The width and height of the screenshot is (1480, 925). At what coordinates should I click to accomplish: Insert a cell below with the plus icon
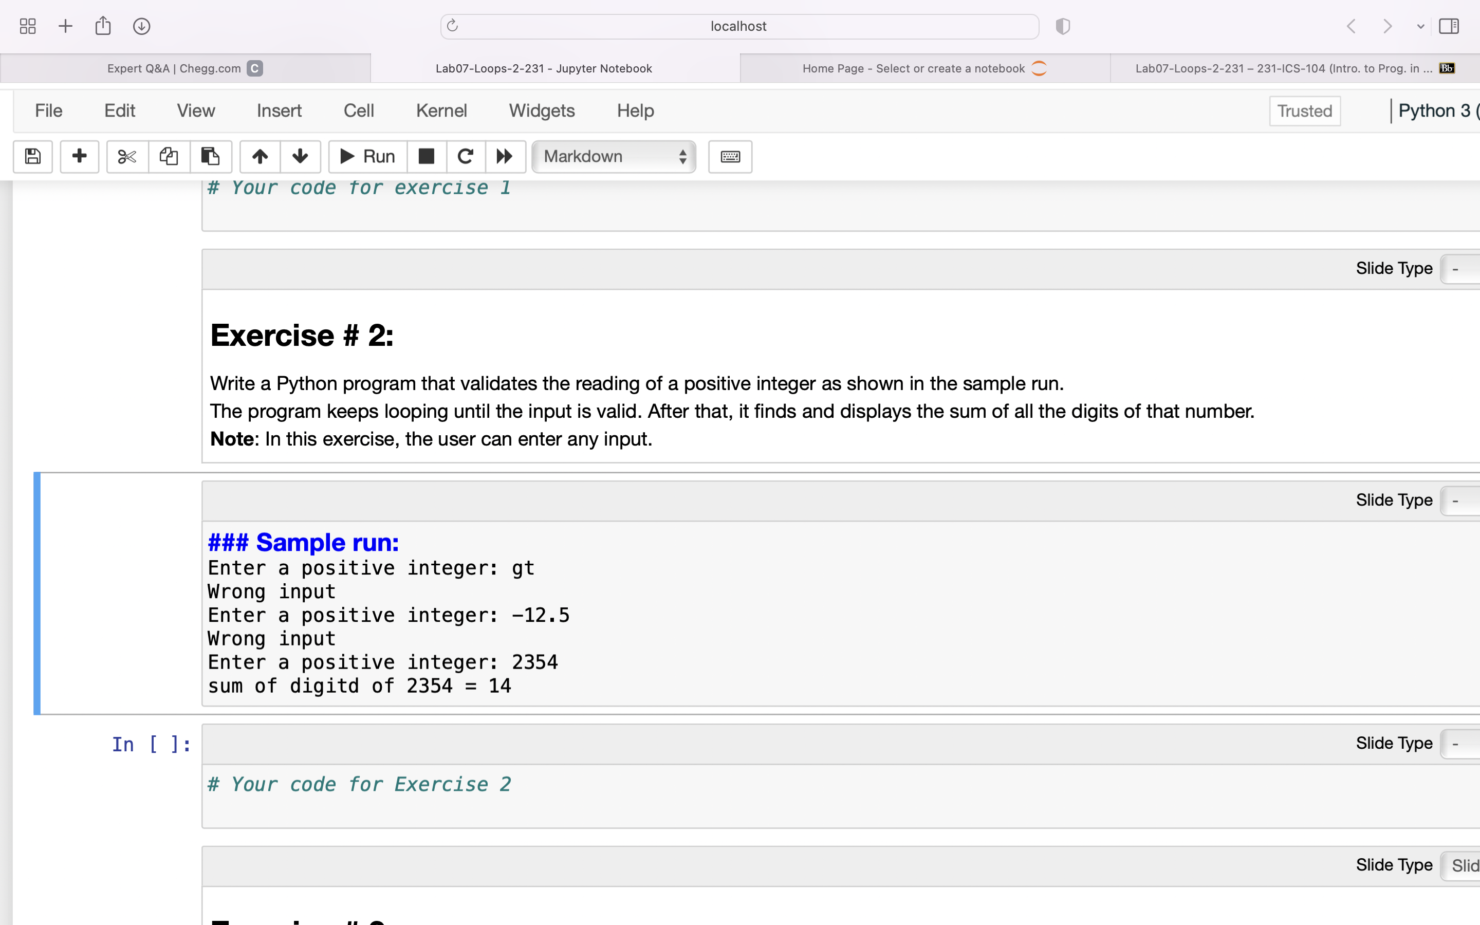point(80,157)
